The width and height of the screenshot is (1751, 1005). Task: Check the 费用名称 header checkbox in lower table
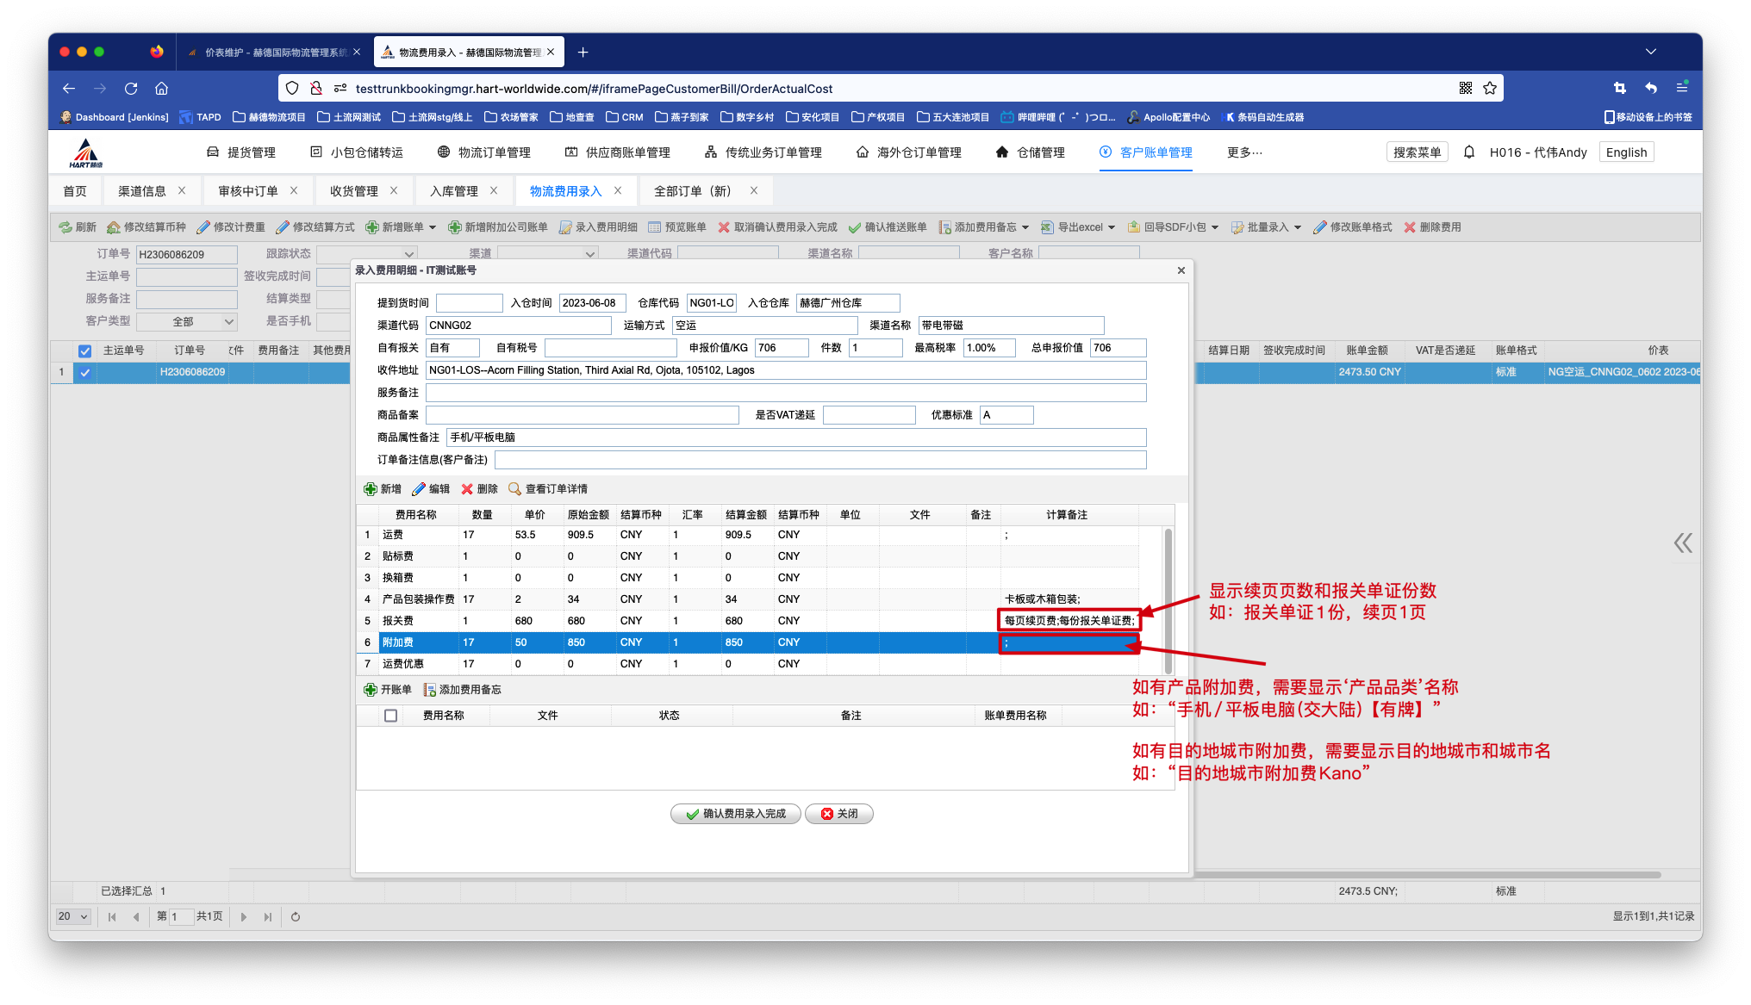[x=390, y=716]
